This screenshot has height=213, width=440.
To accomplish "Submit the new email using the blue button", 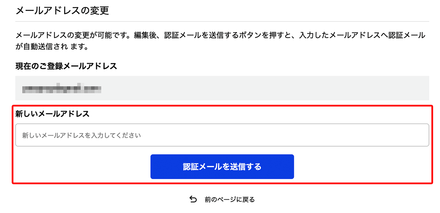I will pyautogui.click(x=222, y=166).
